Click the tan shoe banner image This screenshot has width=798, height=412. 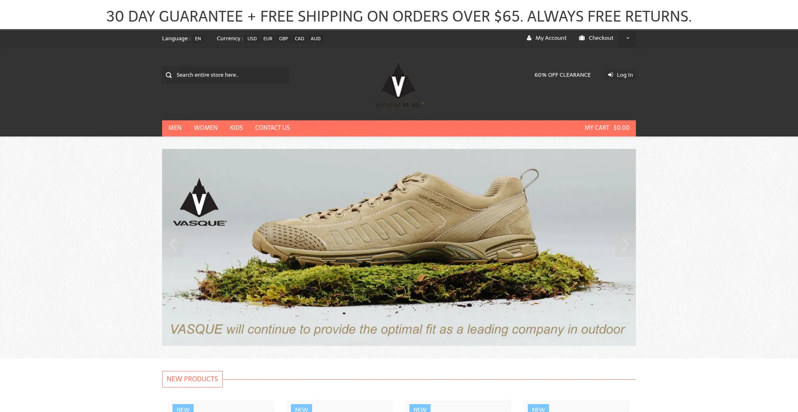(399, 247)
